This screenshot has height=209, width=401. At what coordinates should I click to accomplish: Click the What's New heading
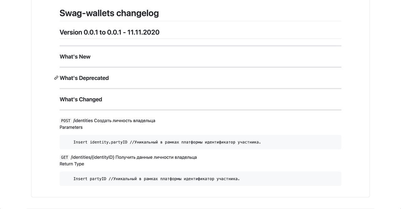coord(75,57)
